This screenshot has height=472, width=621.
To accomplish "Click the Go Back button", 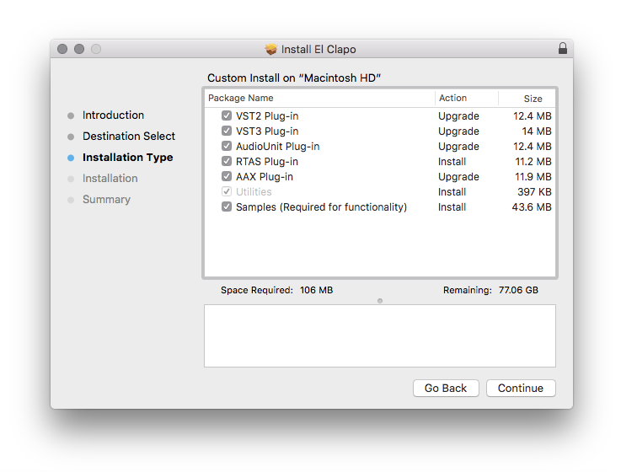I will point(446,389).
